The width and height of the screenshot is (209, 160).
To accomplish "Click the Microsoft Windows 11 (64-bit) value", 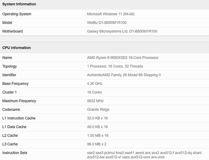I will pyautogui.click(x=111, y=14).
